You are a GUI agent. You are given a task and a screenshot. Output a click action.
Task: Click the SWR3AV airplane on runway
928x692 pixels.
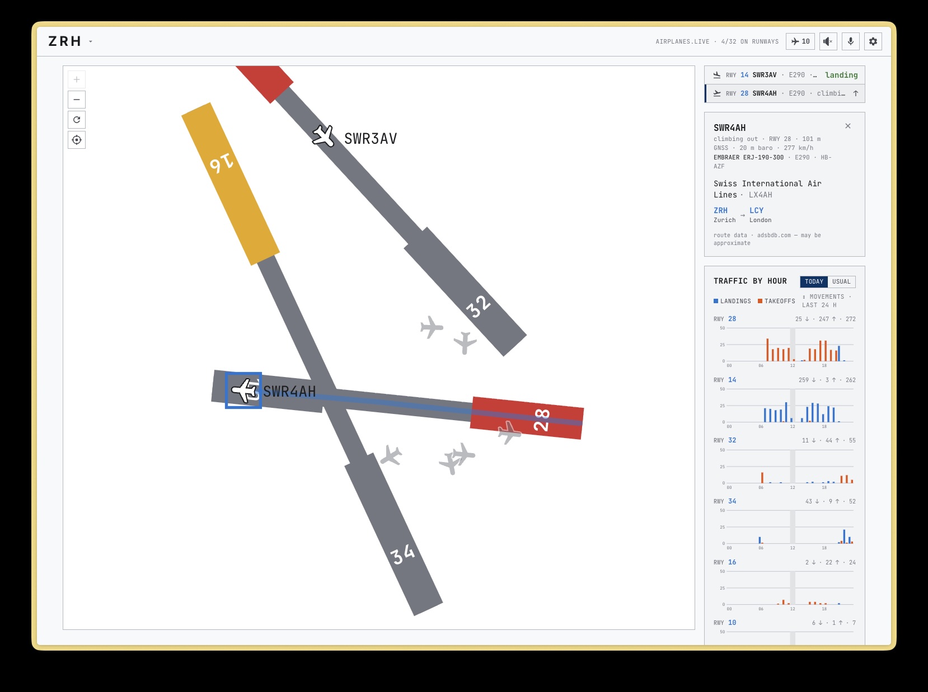pos(324,136)
